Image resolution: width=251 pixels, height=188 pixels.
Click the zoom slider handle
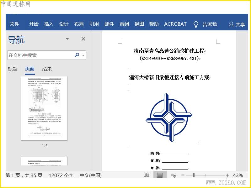point(194,175)
